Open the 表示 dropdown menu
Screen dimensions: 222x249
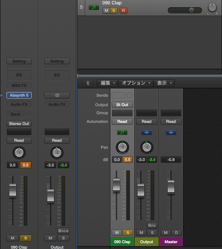tap(164, 83)
